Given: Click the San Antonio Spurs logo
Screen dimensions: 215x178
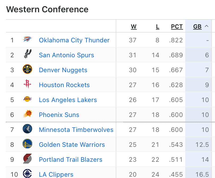Looking at the screenshot, I should click(x=27, y=55).
